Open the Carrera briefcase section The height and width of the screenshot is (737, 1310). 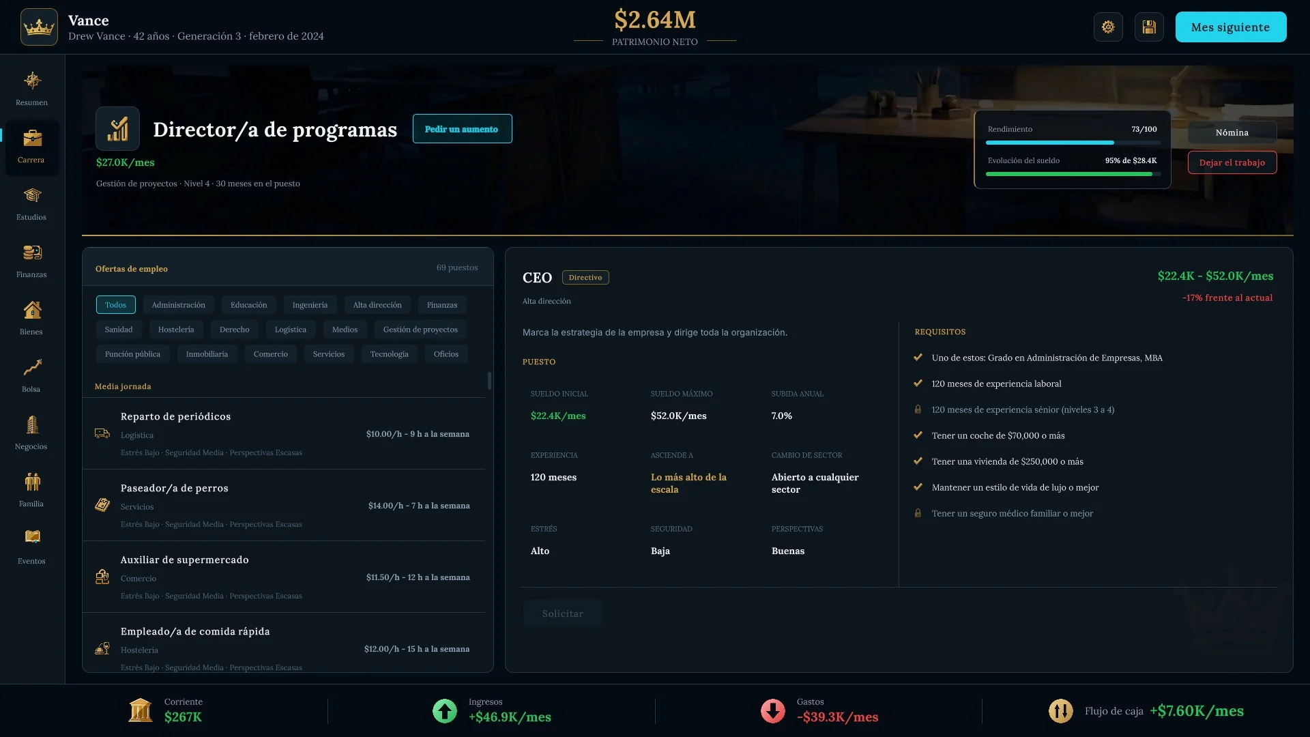pos(32,148)
